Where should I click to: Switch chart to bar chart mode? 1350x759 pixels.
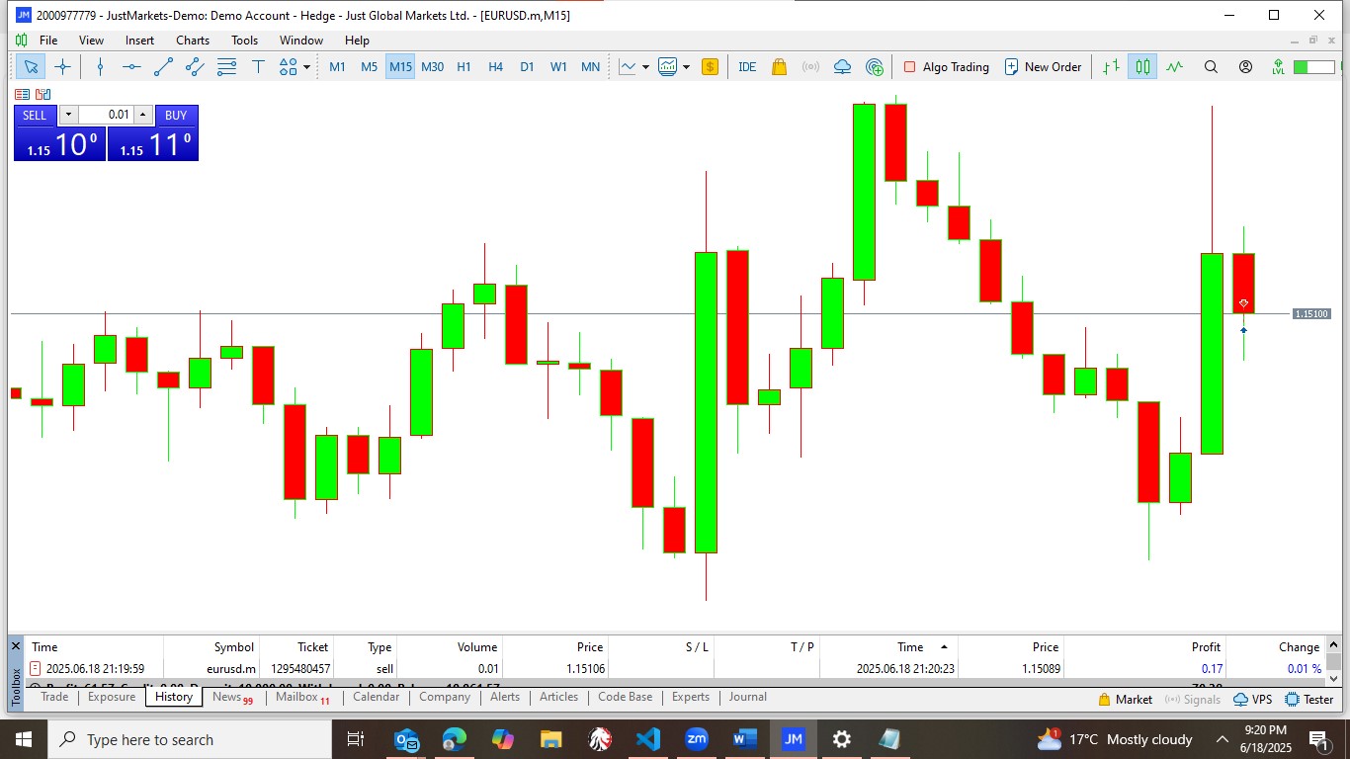(1111, 67)
